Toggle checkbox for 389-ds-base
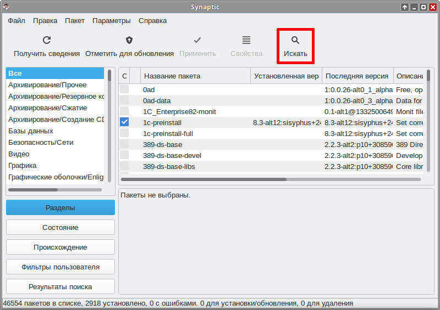Image resolution: width=440 pixels, height=310 pixels. (x=124, y=144)
